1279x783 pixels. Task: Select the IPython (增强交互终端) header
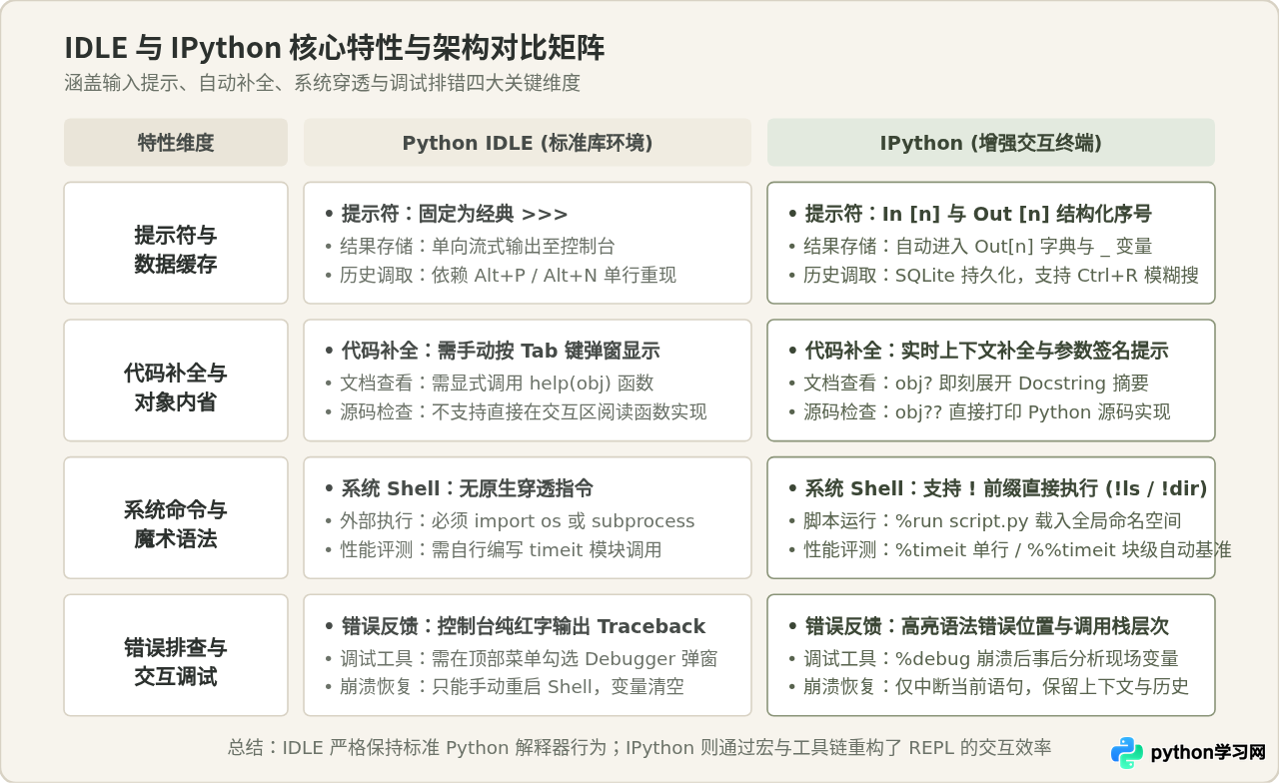[991, 143]
